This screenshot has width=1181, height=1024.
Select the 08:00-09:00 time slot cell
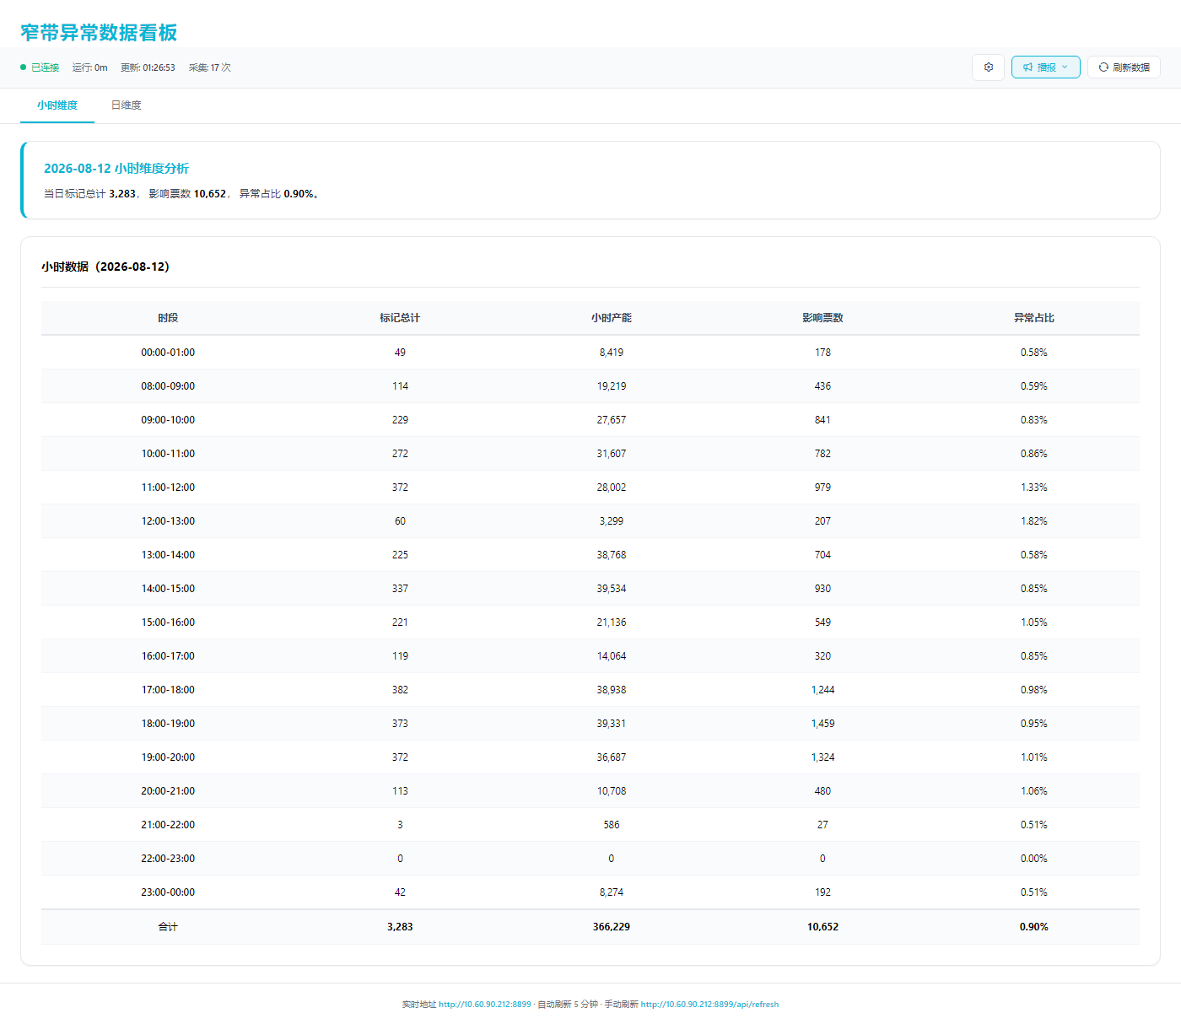point(168,386)
